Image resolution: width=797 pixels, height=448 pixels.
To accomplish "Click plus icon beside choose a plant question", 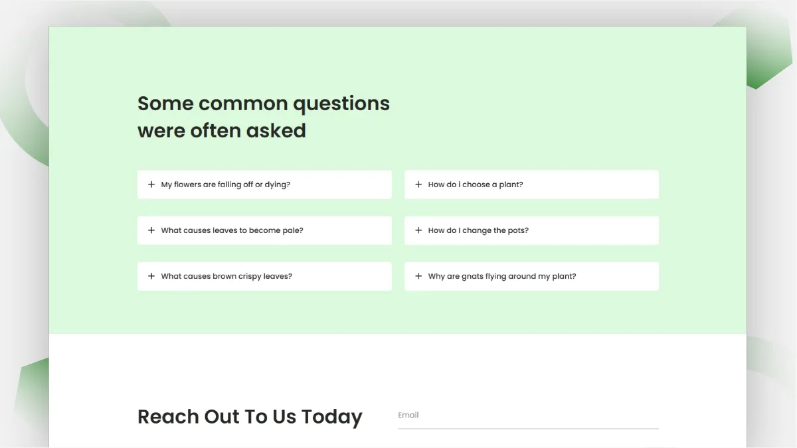I will pyautogui.click(x=418, y=185).
